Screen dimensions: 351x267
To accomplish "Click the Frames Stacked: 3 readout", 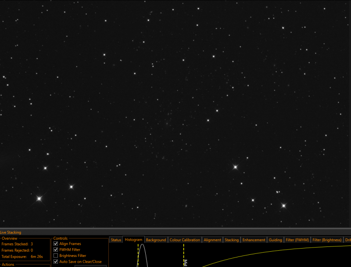I will [x=17, y=244].
